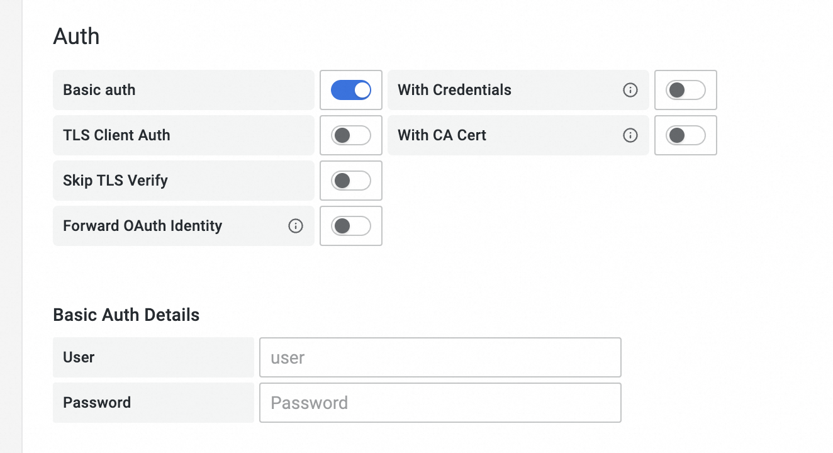The image size is (833, 453).
Task: Switch on the With CA Cert toggle
Action: [686, 135]
